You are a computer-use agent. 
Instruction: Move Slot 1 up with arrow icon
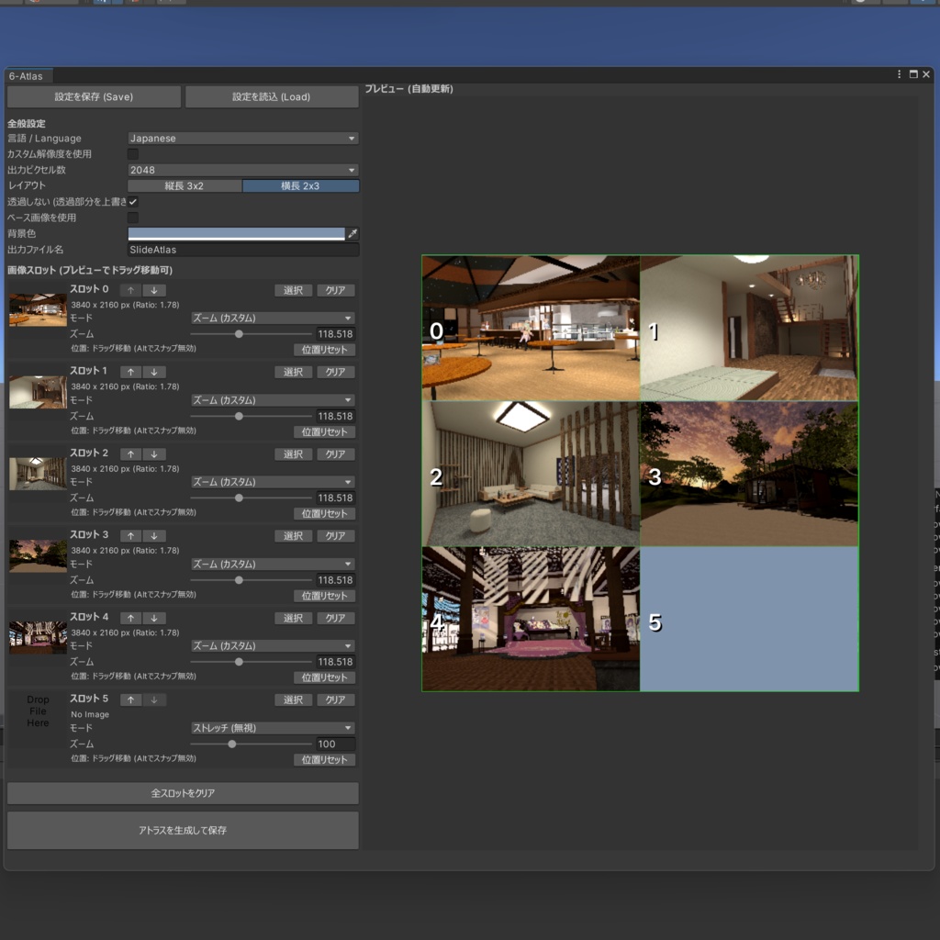point(130,373)
